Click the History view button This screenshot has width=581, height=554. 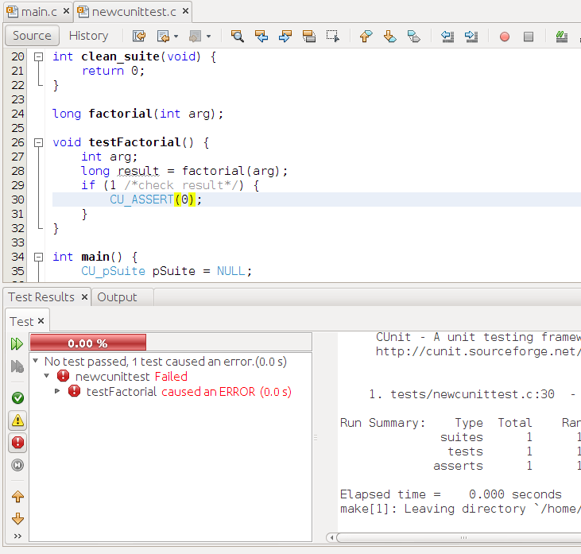[x=88, y=36]
